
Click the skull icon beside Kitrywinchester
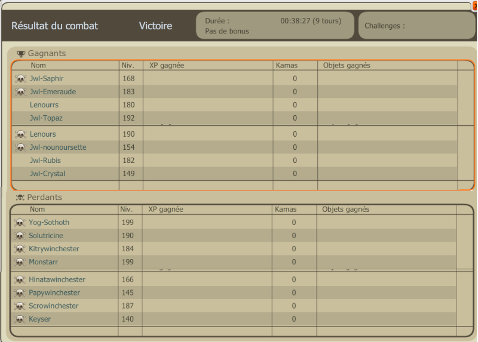click(20, 249)
